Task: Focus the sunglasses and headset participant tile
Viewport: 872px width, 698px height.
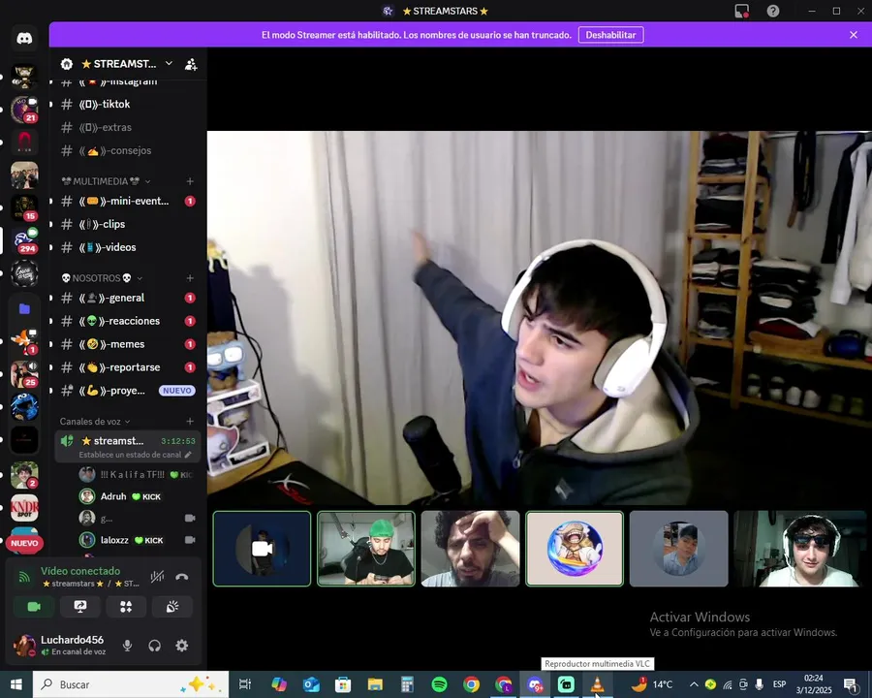Action: [x=799, y=549]
